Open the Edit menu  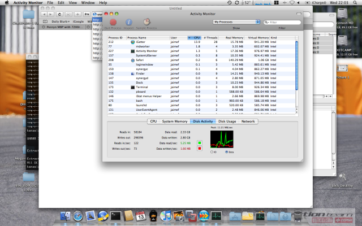pos(61,2)
